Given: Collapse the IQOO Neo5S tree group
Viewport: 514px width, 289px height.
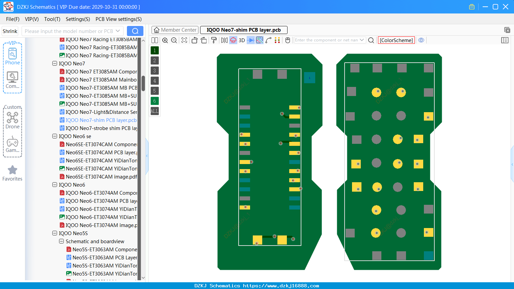Looking at the screenshot, I should tap(55, 233).
